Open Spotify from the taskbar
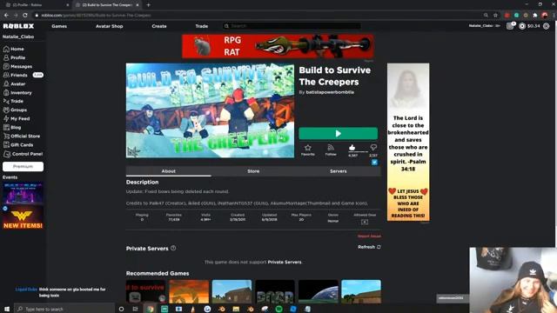 (x=278, y=309)
